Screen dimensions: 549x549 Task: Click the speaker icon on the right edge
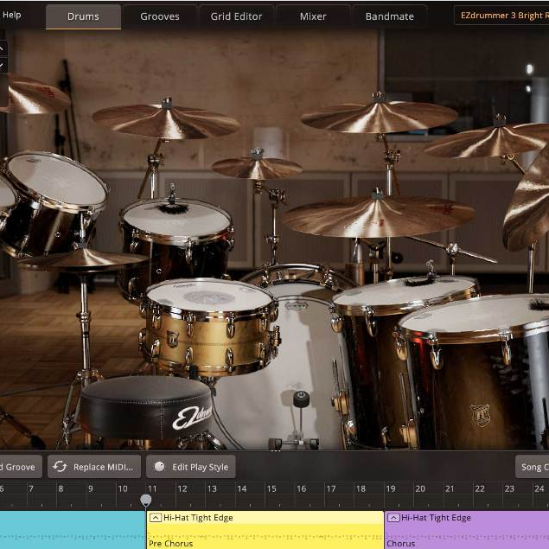pyautogui.click(x=530, y=68)
